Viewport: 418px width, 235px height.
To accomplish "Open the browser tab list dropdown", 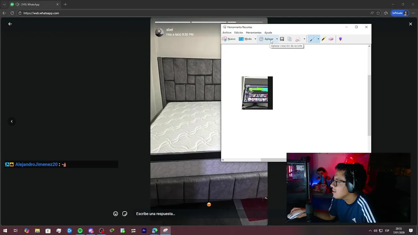I will tap(4, 5).
